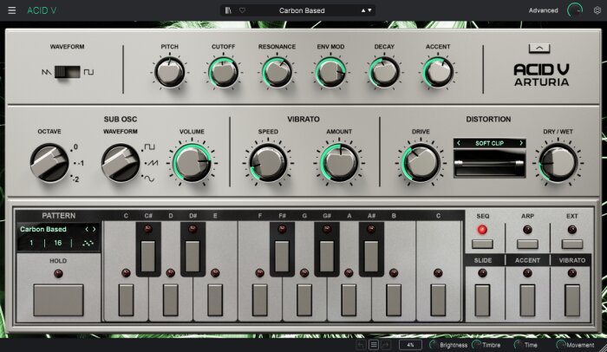Viewport: 607px width, 352px height.
Task: Click the redo arrow in bottom bar
Action: click(x=387, y=345)
